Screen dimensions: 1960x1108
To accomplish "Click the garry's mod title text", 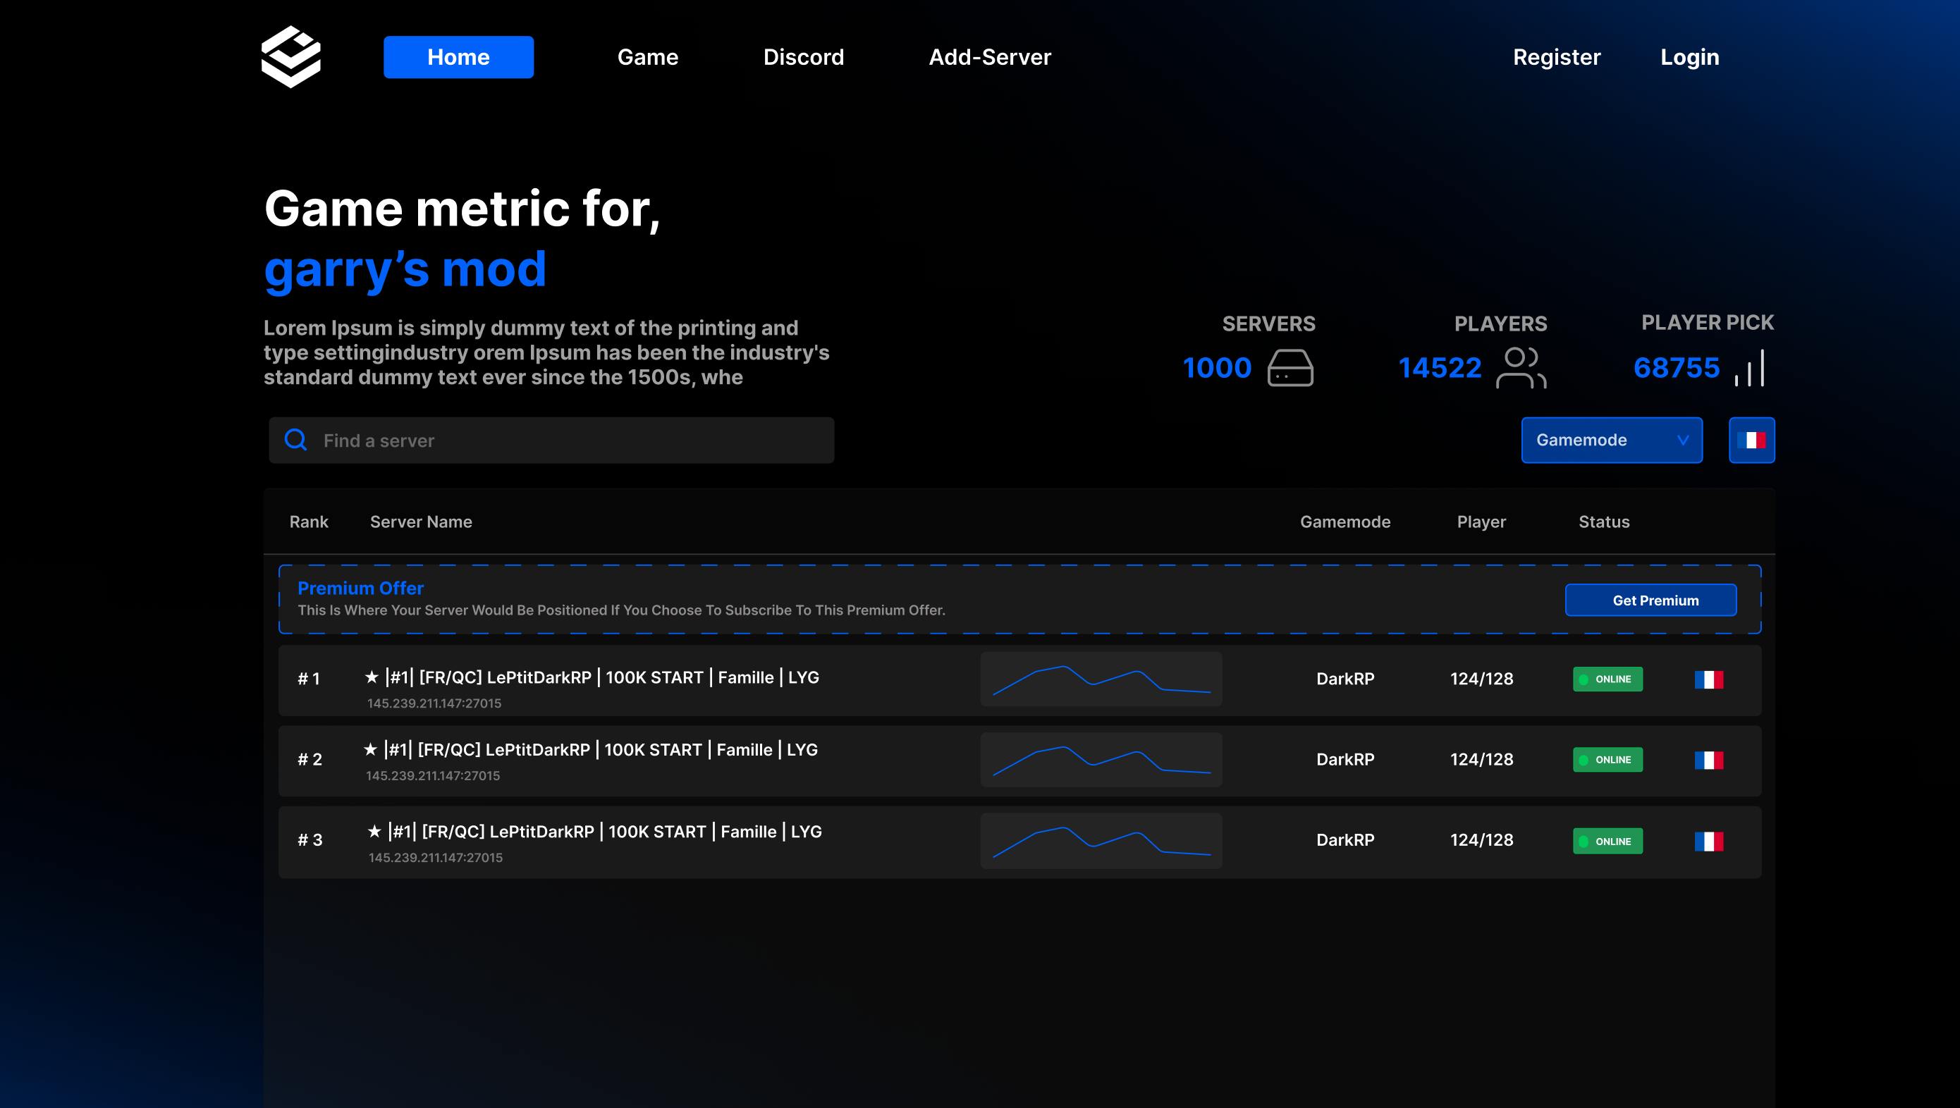I will (405, 269).
